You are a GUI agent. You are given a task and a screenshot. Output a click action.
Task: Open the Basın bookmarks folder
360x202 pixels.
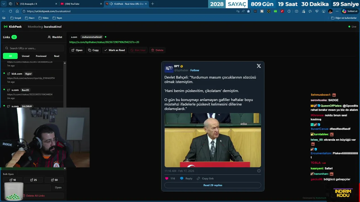tap(30, 18)
